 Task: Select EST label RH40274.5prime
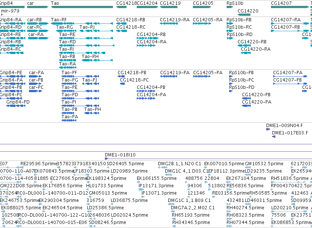pyautogui.click(x=245, y=207)
